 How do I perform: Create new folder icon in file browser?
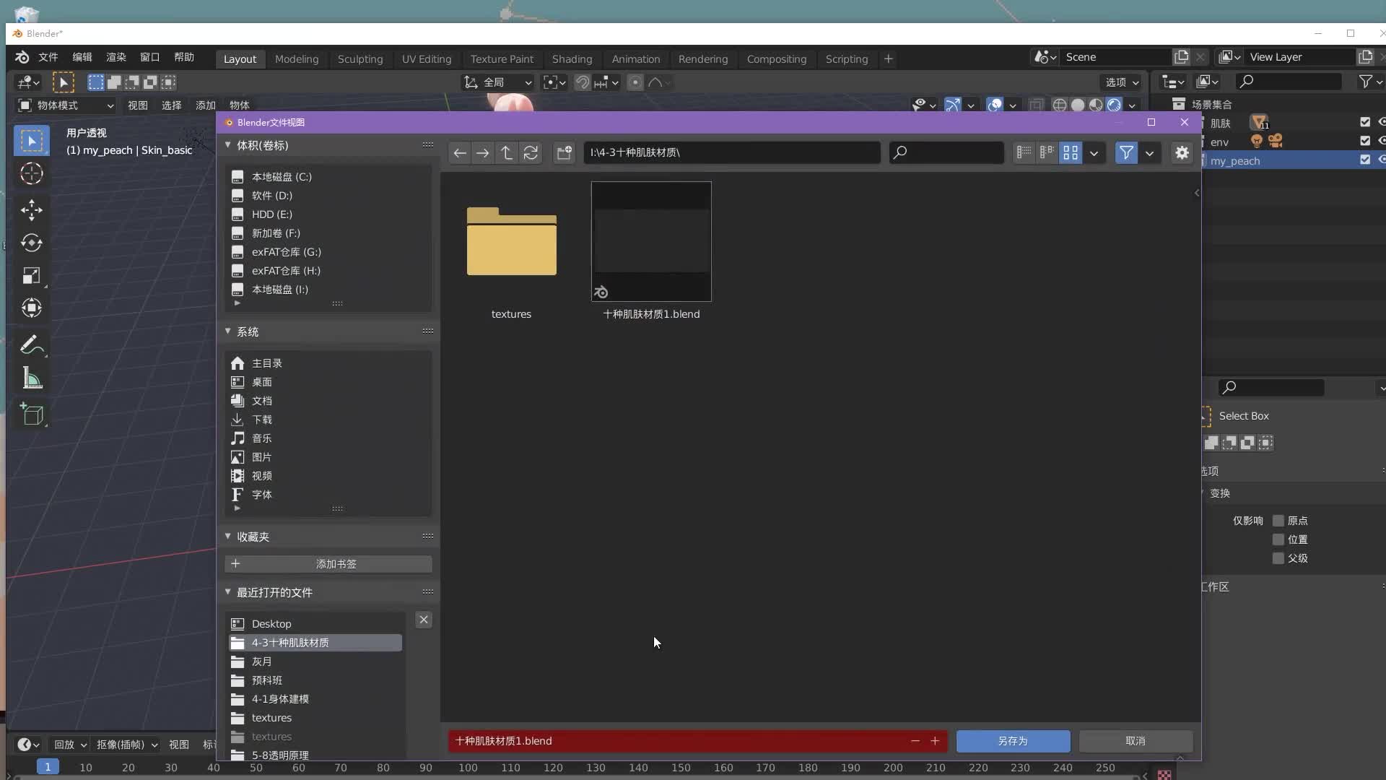coord(564,152)
